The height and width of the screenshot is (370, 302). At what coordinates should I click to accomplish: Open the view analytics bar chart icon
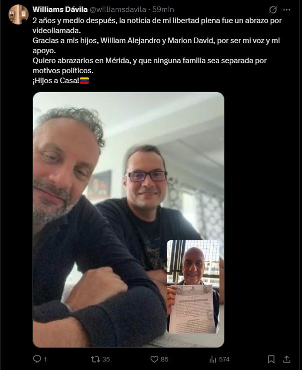point(213,359)
